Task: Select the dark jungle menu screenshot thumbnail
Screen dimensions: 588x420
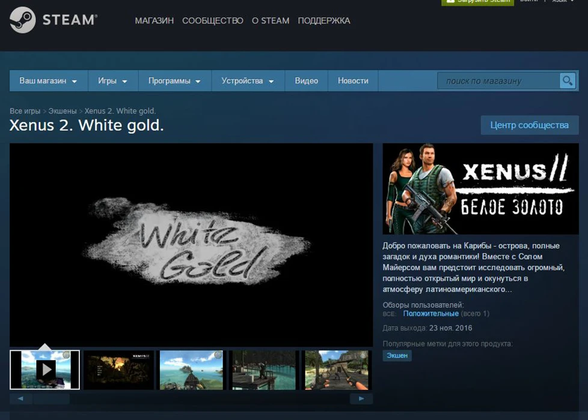Action: pyautogui.click(x=118, y=370)
